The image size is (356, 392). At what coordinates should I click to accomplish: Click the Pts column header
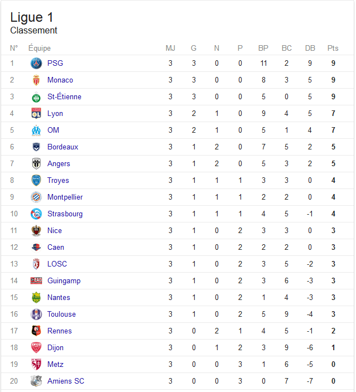click(x=333, y=48)
